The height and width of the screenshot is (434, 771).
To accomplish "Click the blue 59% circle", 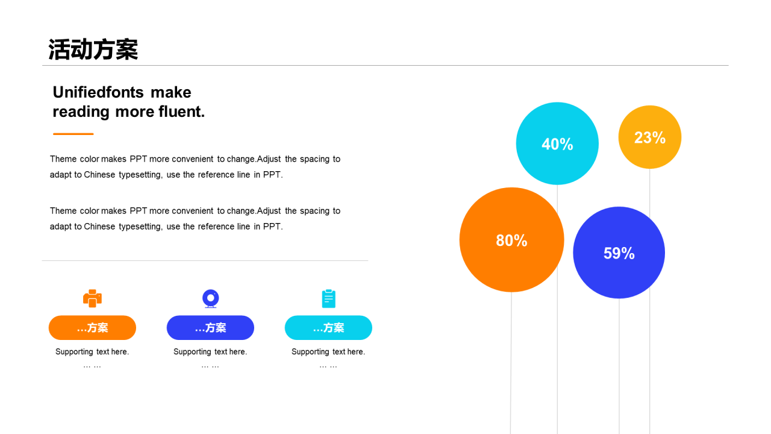I will click(619, 253).
